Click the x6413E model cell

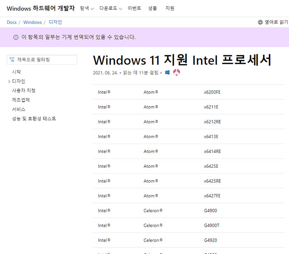click(x=211, y=136)
